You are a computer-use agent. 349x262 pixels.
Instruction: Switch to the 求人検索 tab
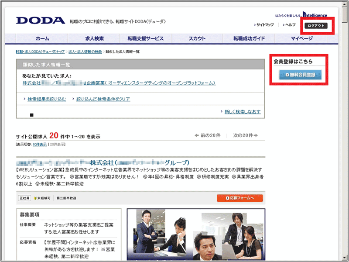[x=94, y=38]
